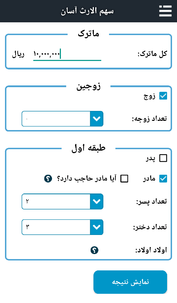The width and height of the screenshot is (177, 303).
Task: Enable the پدر checkbox
Action: coord(163,158)
